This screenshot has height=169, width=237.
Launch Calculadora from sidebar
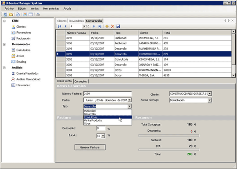pos(23,50)
